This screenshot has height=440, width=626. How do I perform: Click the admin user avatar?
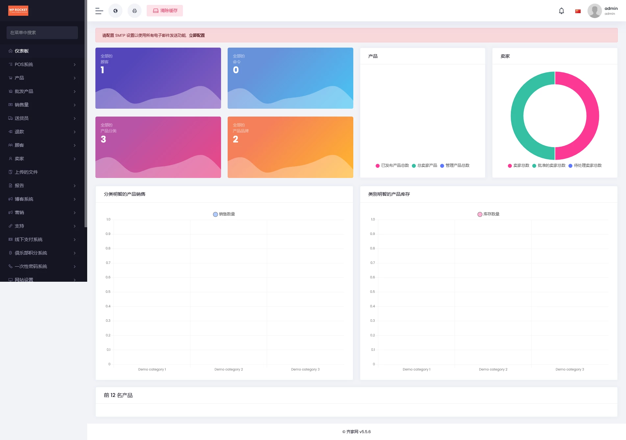pyautogui.click(x=594, y=11)
